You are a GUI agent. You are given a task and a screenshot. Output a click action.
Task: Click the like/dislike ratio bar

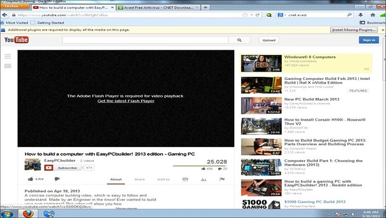(x=200, y=166)
